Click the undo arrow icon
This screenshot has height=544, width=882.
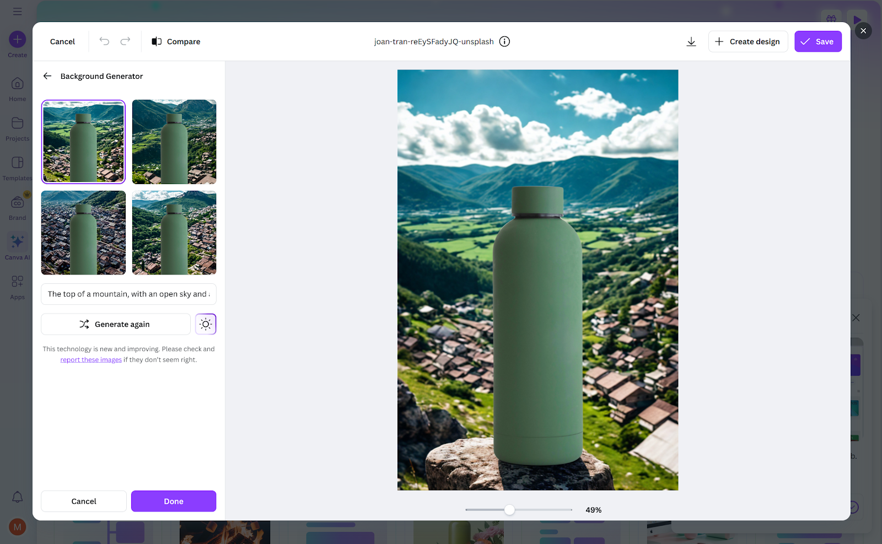(x=104, y=41)
